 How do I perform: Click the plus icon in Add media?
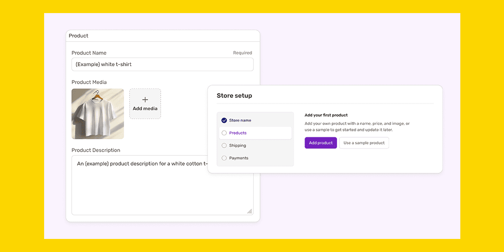tap(145, 99)
